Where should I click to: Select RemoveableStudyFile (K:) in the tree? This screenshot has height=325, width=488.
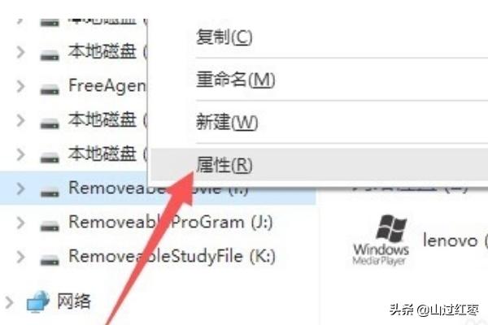[x=172, y=257]
